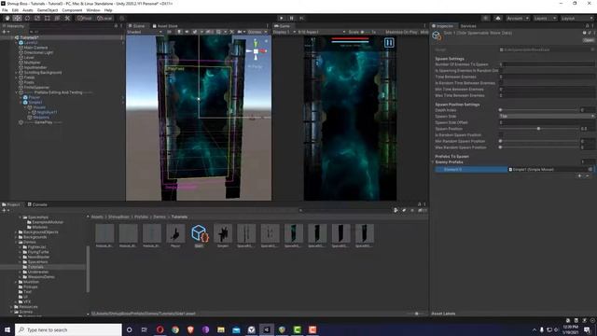Image resolution: width=597 pixels, height=336 pixels.
Task: Toggle Pivot handle position button
Action: [85, 18]
